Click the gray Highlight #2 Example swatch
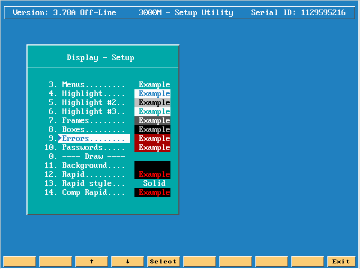Screen dimensions: 360x269 152,102
